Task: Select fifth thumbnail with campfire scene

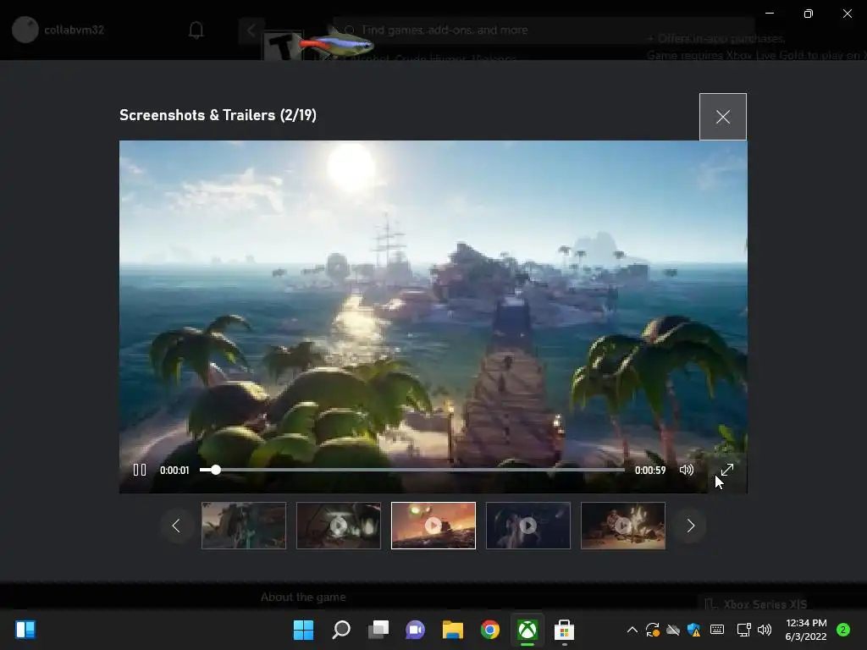Action: (x=623, y=526)
